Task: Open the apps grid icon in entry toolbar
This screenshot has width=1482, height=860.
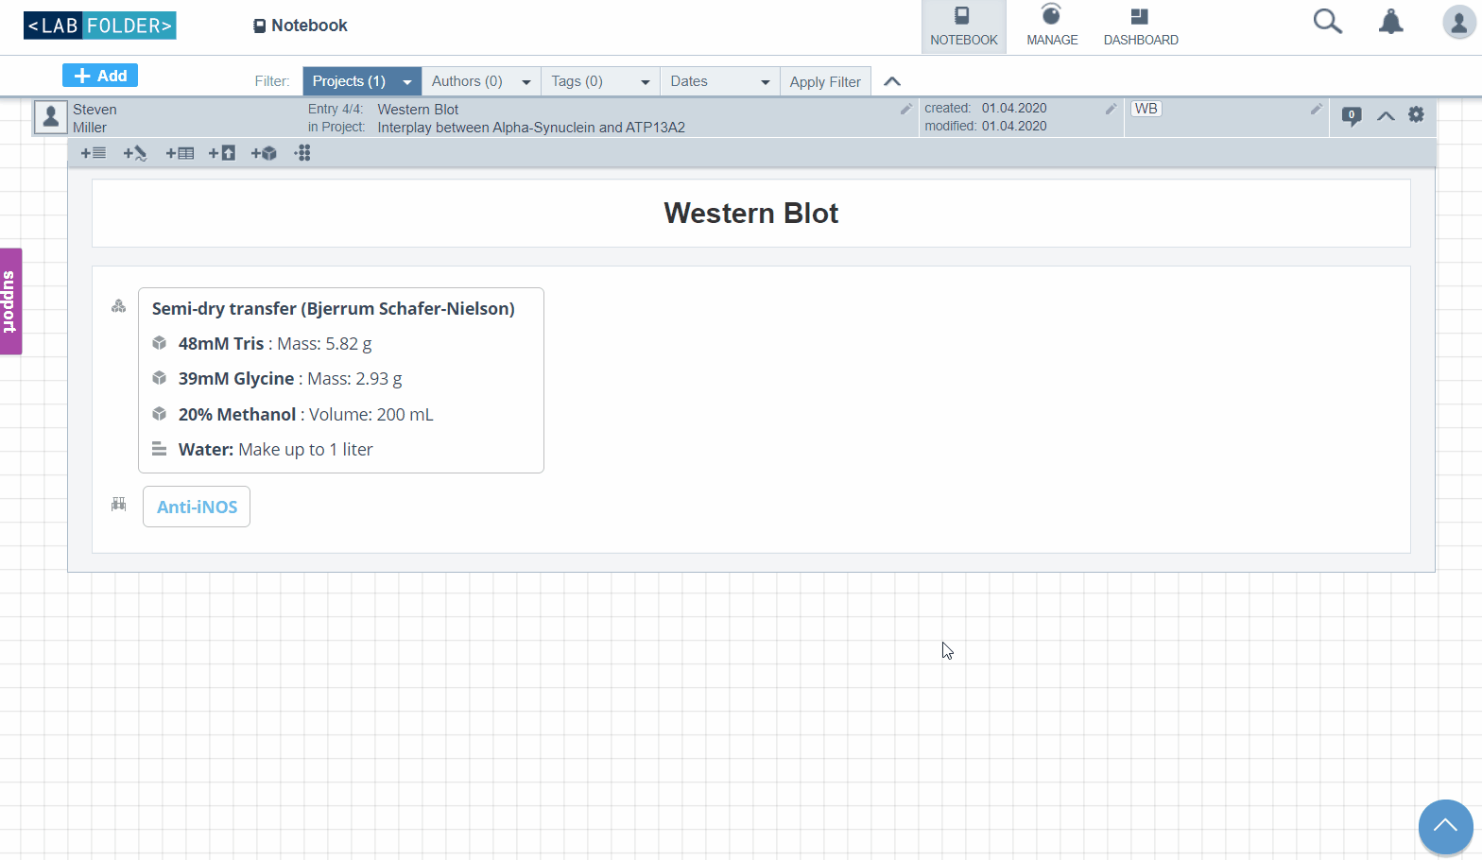Action: pos(302,153)
